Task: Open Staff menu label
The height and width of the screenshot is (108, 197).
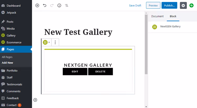Action: click(x=9, y=77)
